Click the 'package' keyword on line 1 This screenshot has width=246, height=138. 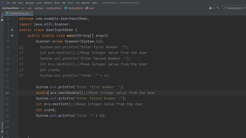pos(27,19)
